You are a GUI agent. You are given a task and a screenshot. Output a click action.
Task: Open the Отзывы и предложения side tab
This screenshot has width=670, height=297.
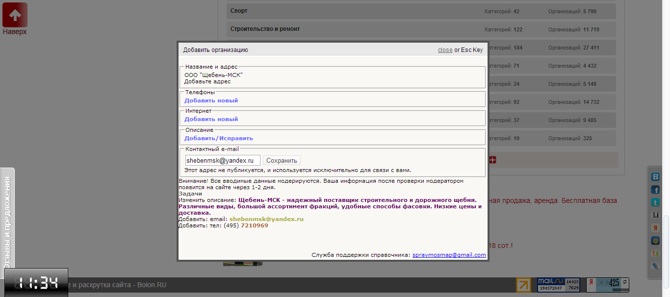[7, 223]
